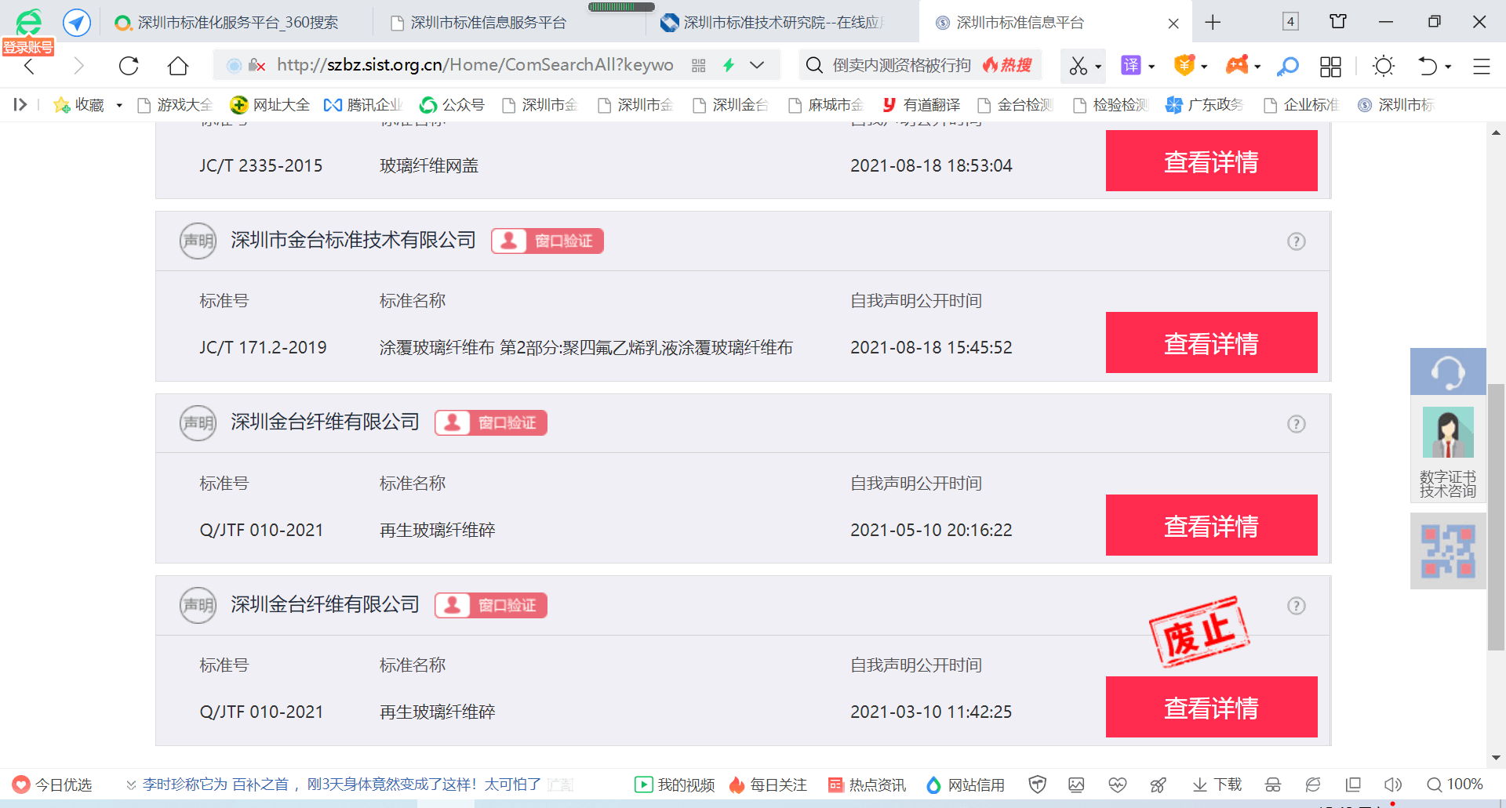This screenshot has height=808, width=1506.
Task: View details for abolished 2021-03-10 entry
Action: point(1211,707)
